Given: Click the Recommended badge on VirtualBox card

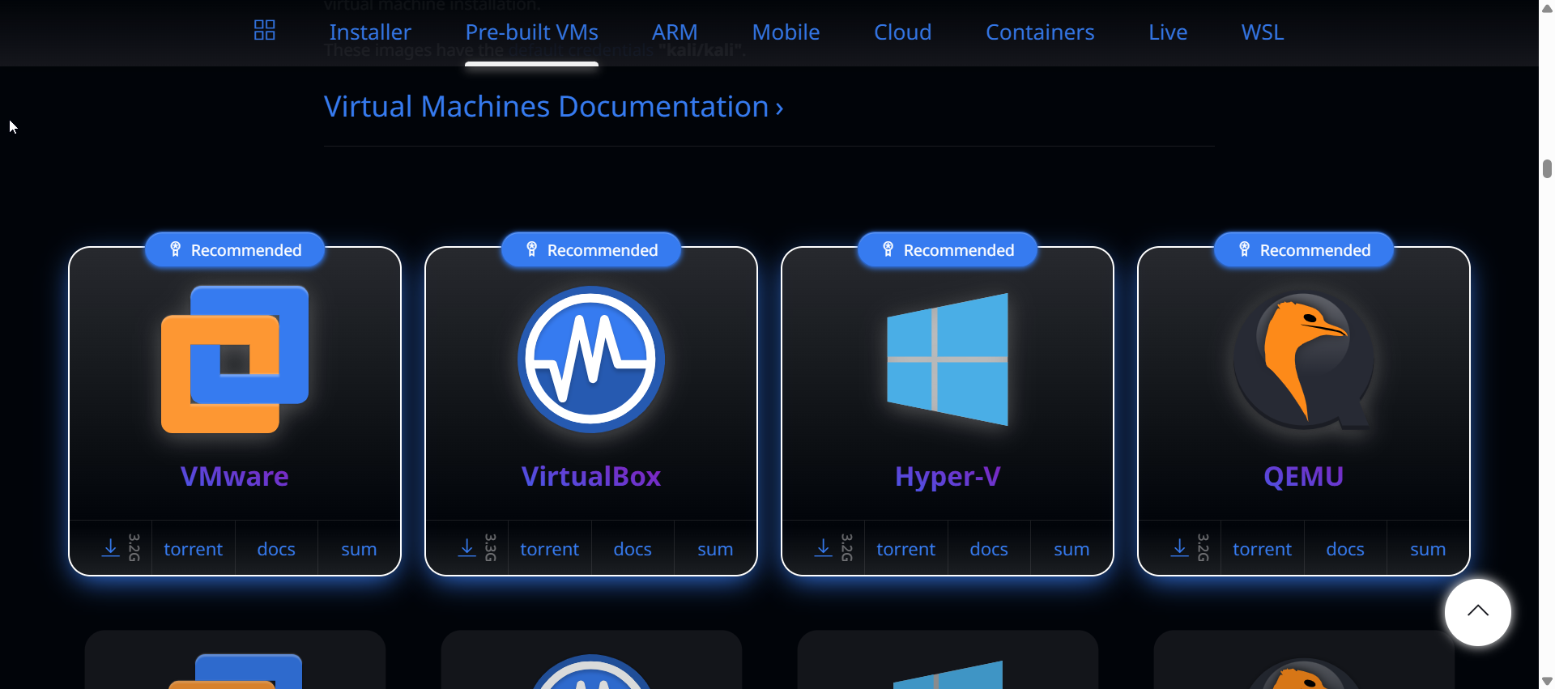Looking at the screenshot, I should pos(591,250).
